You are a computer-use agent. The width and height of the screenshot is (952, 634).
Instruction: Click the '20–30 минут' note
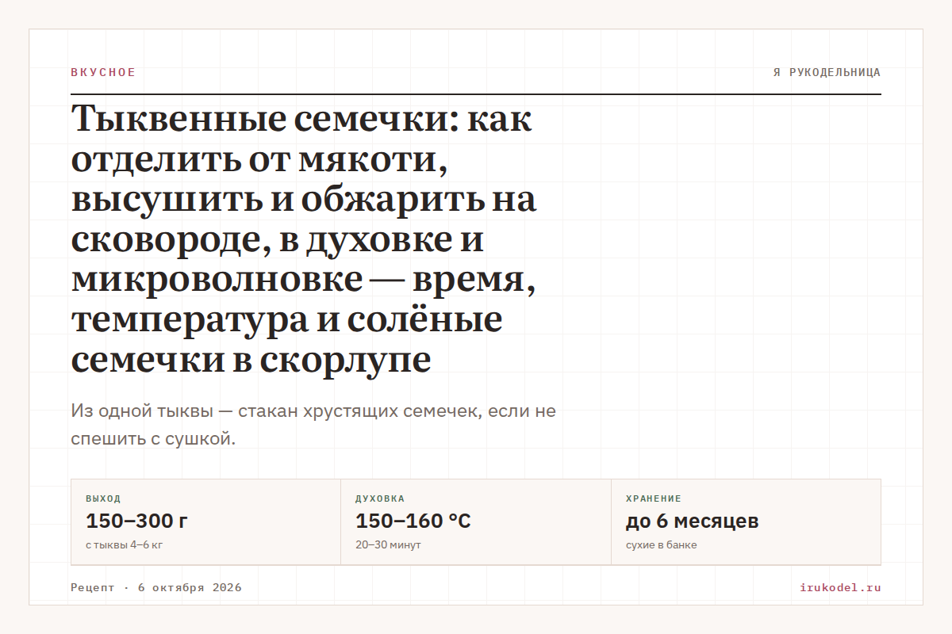[388, 545]
